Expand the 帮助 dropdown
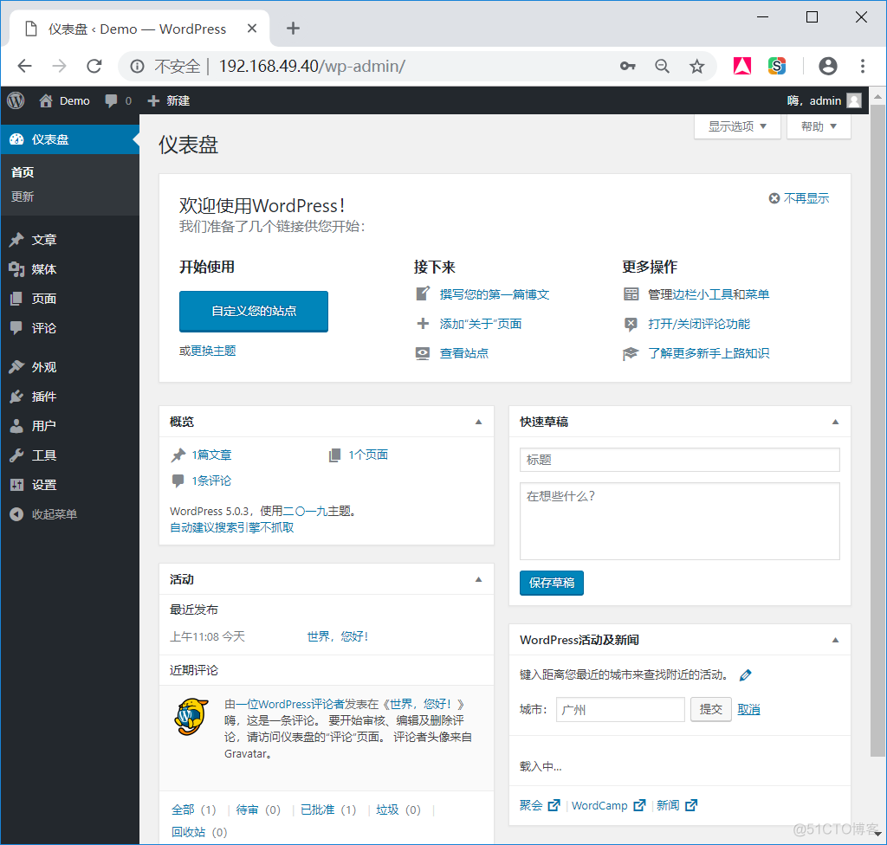Screen dimensions: 887x845 (819, 126)
